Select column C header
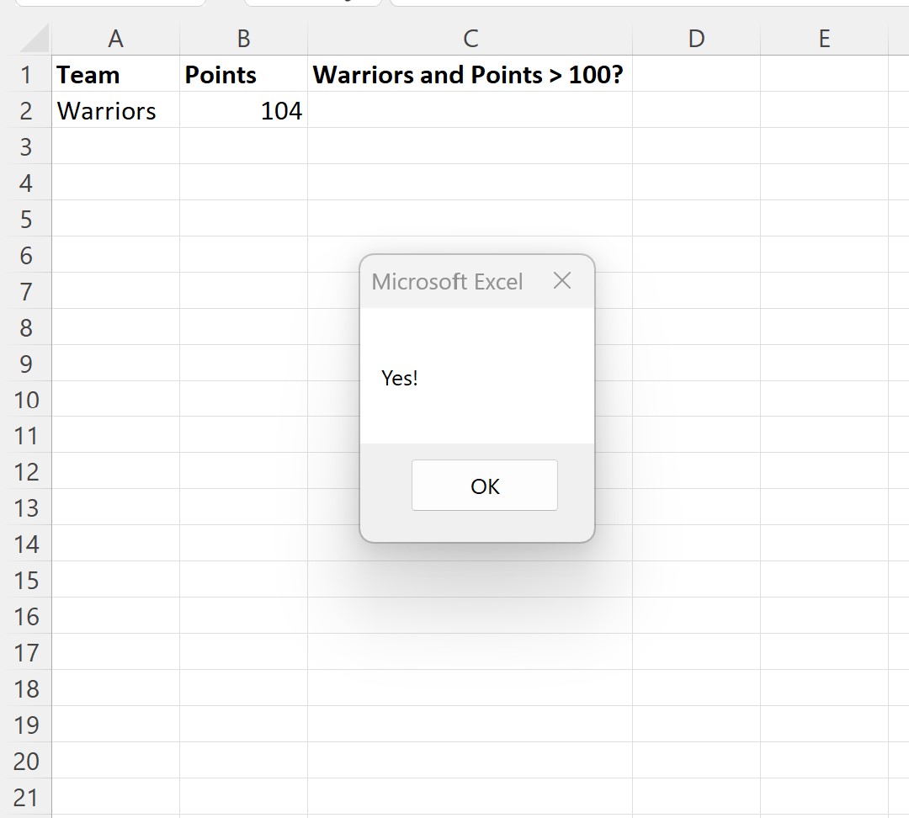 [470, 39]
